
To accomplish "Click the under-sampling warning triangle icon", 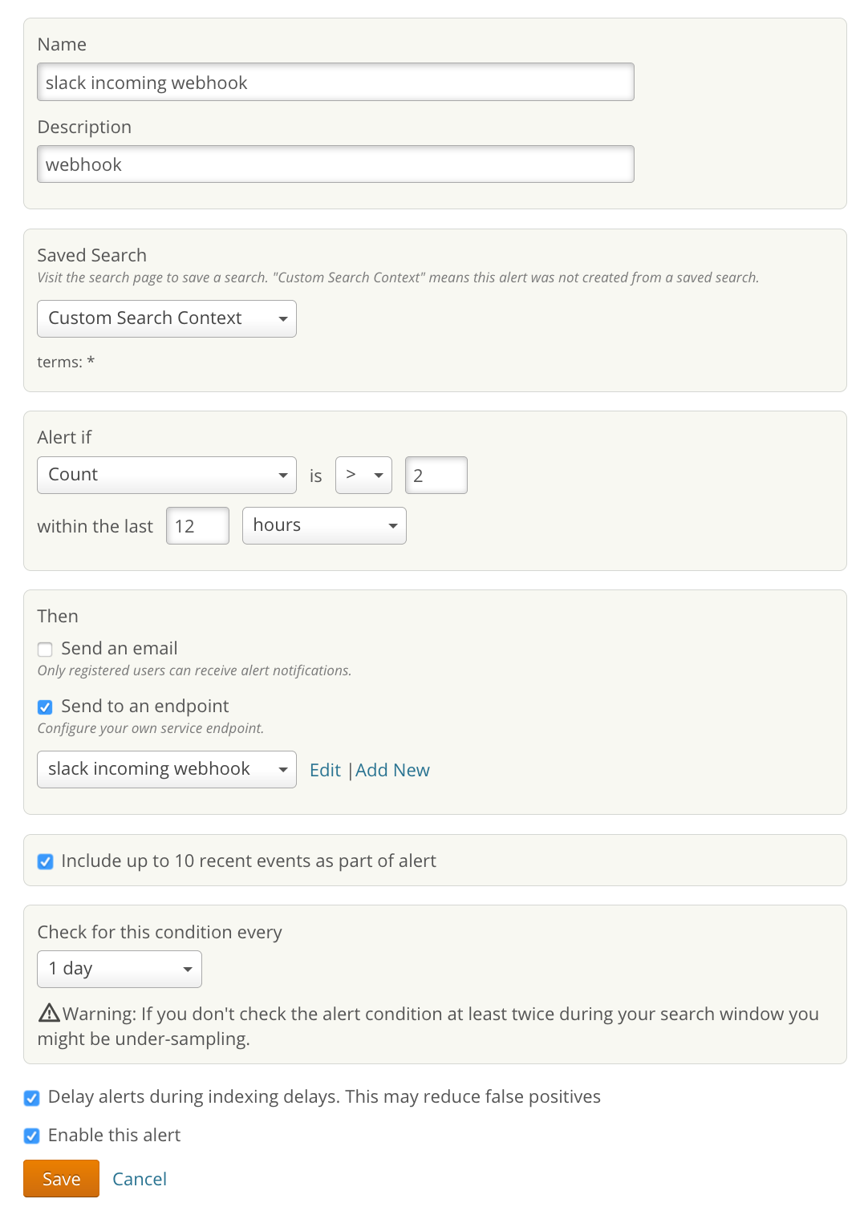I will click(x=49, y=1013).
